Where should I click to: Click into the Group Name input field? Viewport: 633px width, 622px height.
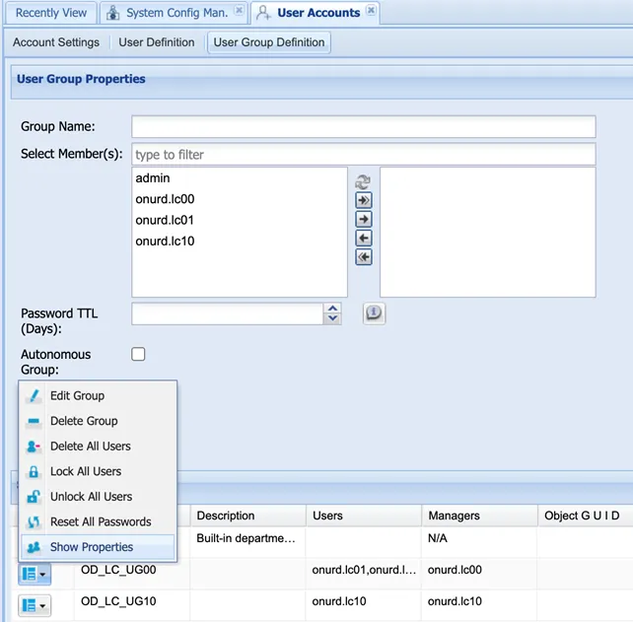[363, 126]
